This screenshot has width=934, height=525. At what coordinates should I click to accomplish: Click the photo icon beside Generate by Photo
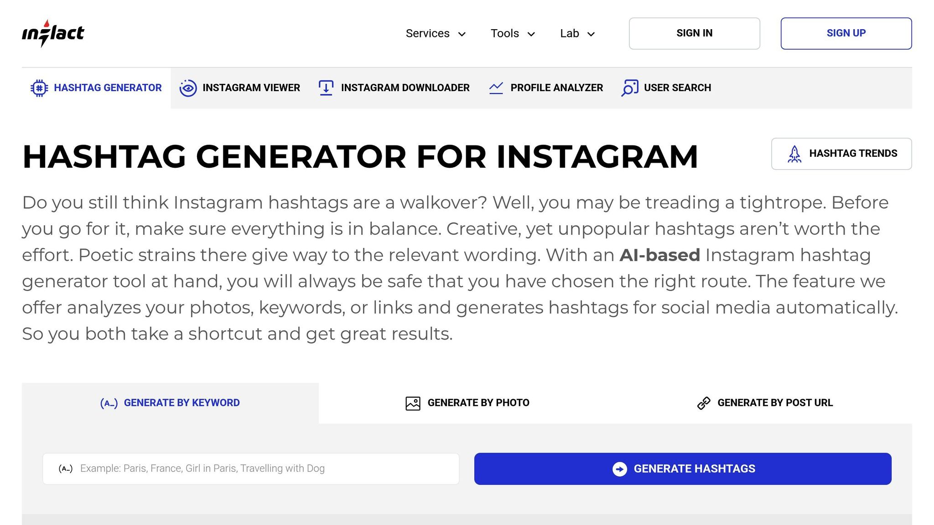point(413,403)
